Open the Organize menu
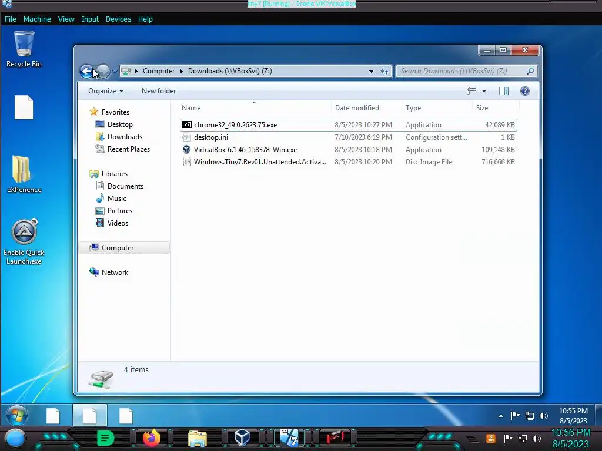 [106, 91]
